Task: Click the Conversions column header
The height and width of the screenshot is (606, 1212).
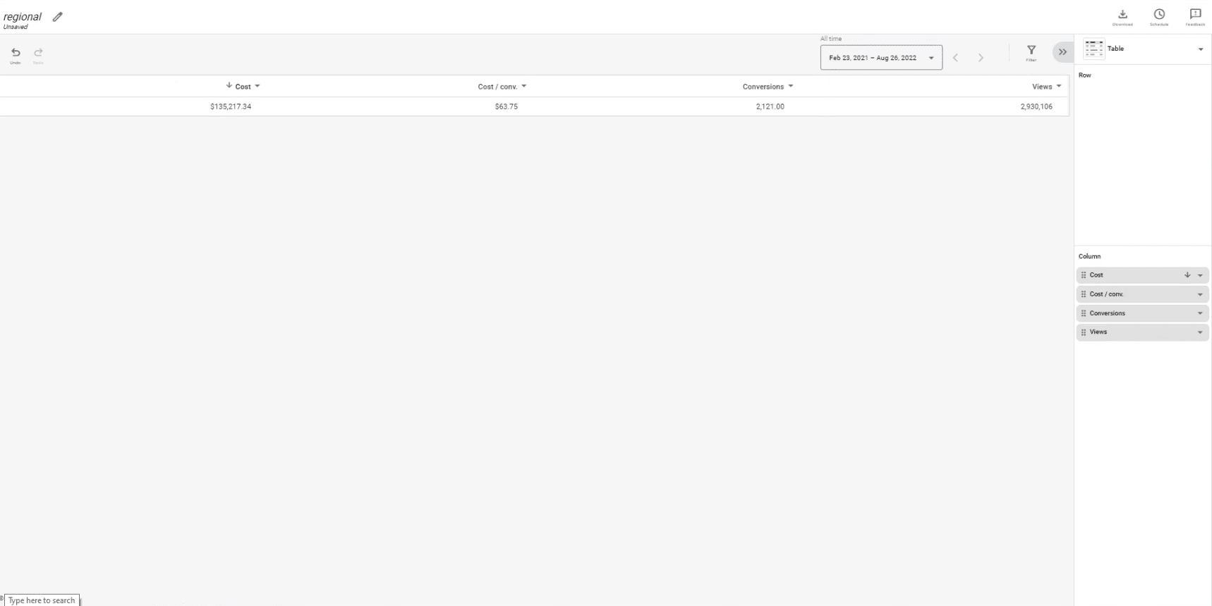Action: 763,87
